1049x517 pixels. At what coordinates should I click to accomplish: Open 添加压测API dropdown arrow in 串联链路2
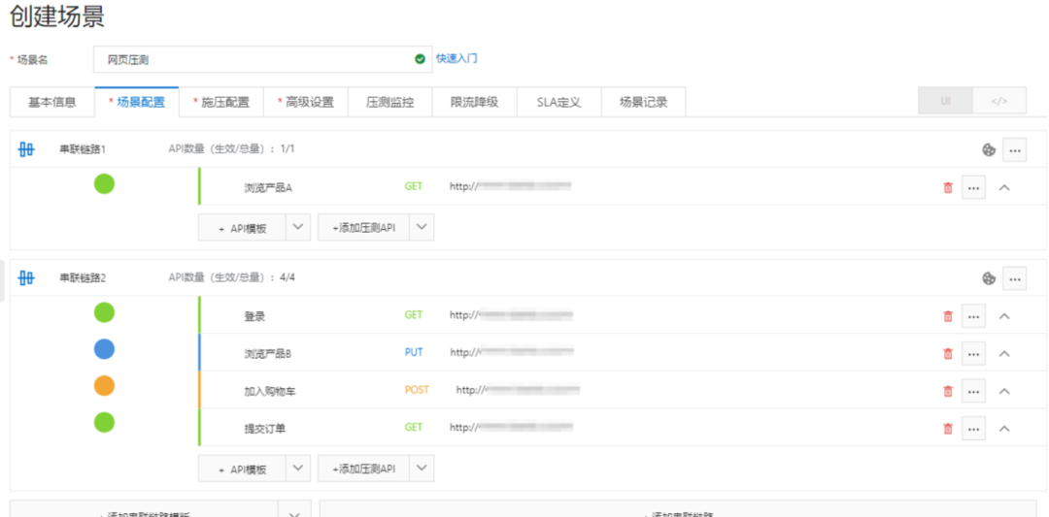click(422, 469)
